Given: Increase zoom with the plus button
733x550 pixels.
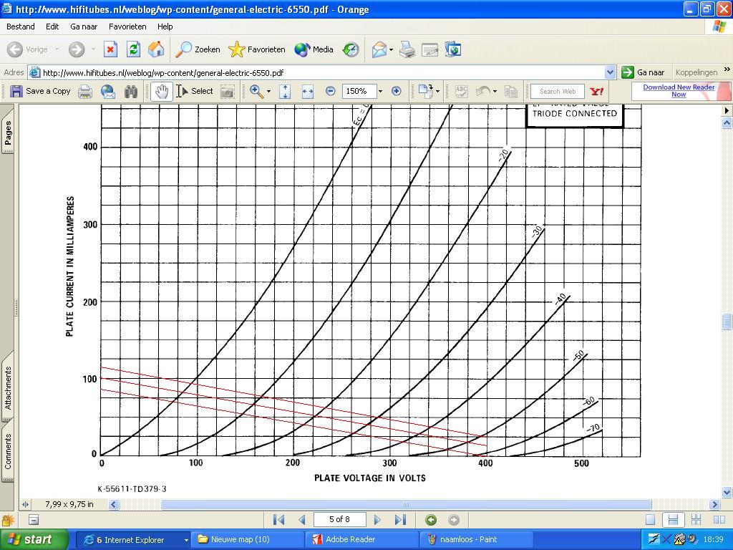Looking at the screenshot, I should [397, 91].
